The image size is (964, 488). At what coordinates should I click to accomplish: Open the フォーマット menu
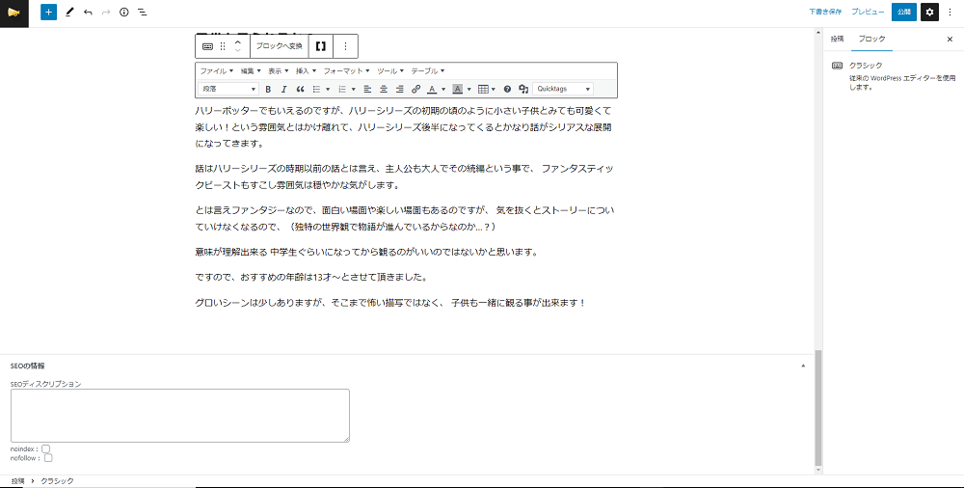pyautogui.click(x=347, y=70)
